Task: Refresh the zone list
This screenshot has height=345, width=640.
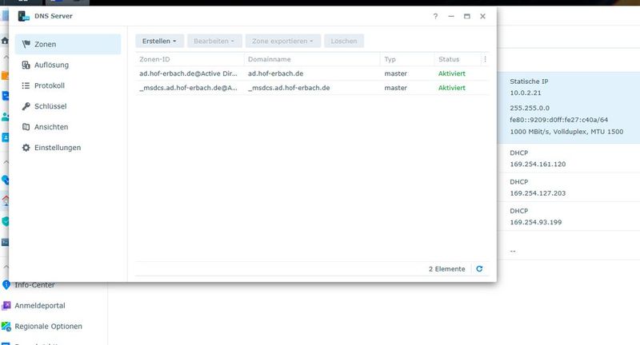Action: coord(479,269)
